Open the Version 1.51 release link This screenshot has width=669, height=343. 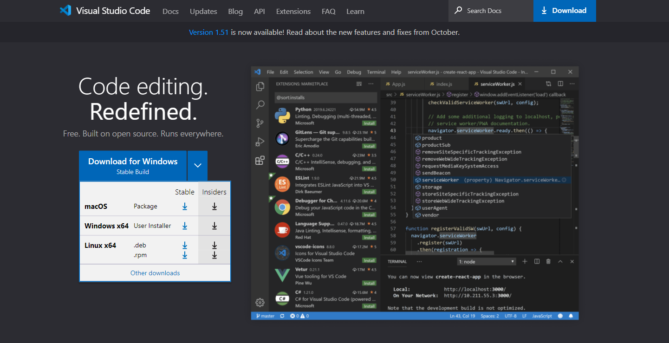click(x=208, y=32)
